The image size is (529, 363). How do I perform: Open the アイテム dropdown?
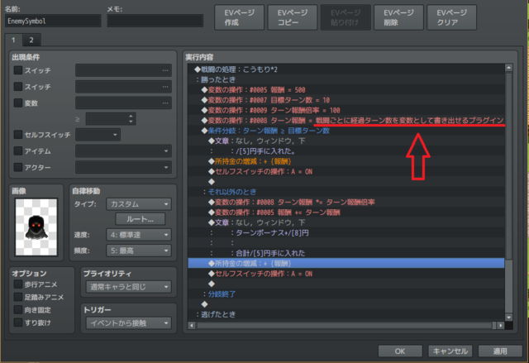123,150
